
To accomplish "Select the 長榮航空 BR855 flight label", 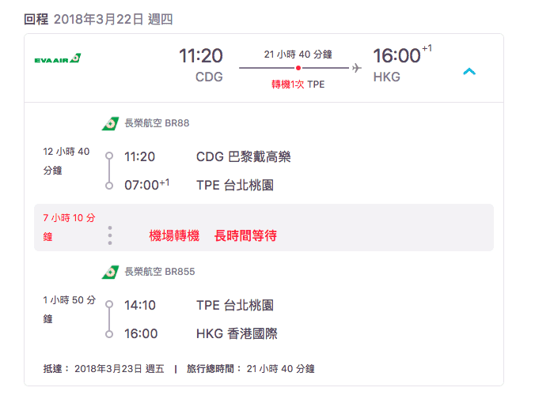I will coord(160,272).
